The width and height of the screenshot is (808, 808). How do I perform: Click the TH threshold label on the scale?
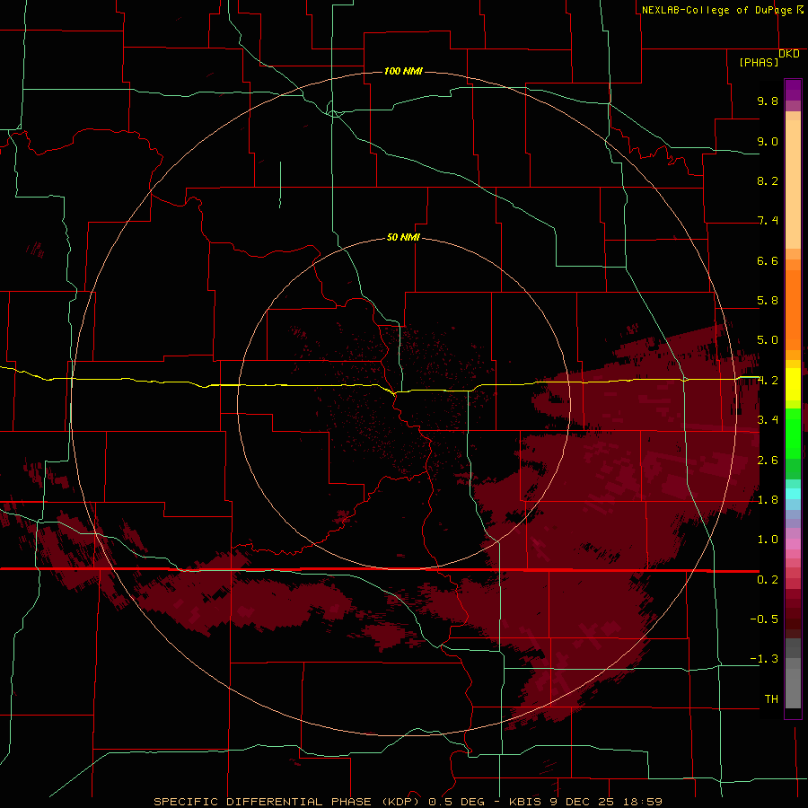771,699
